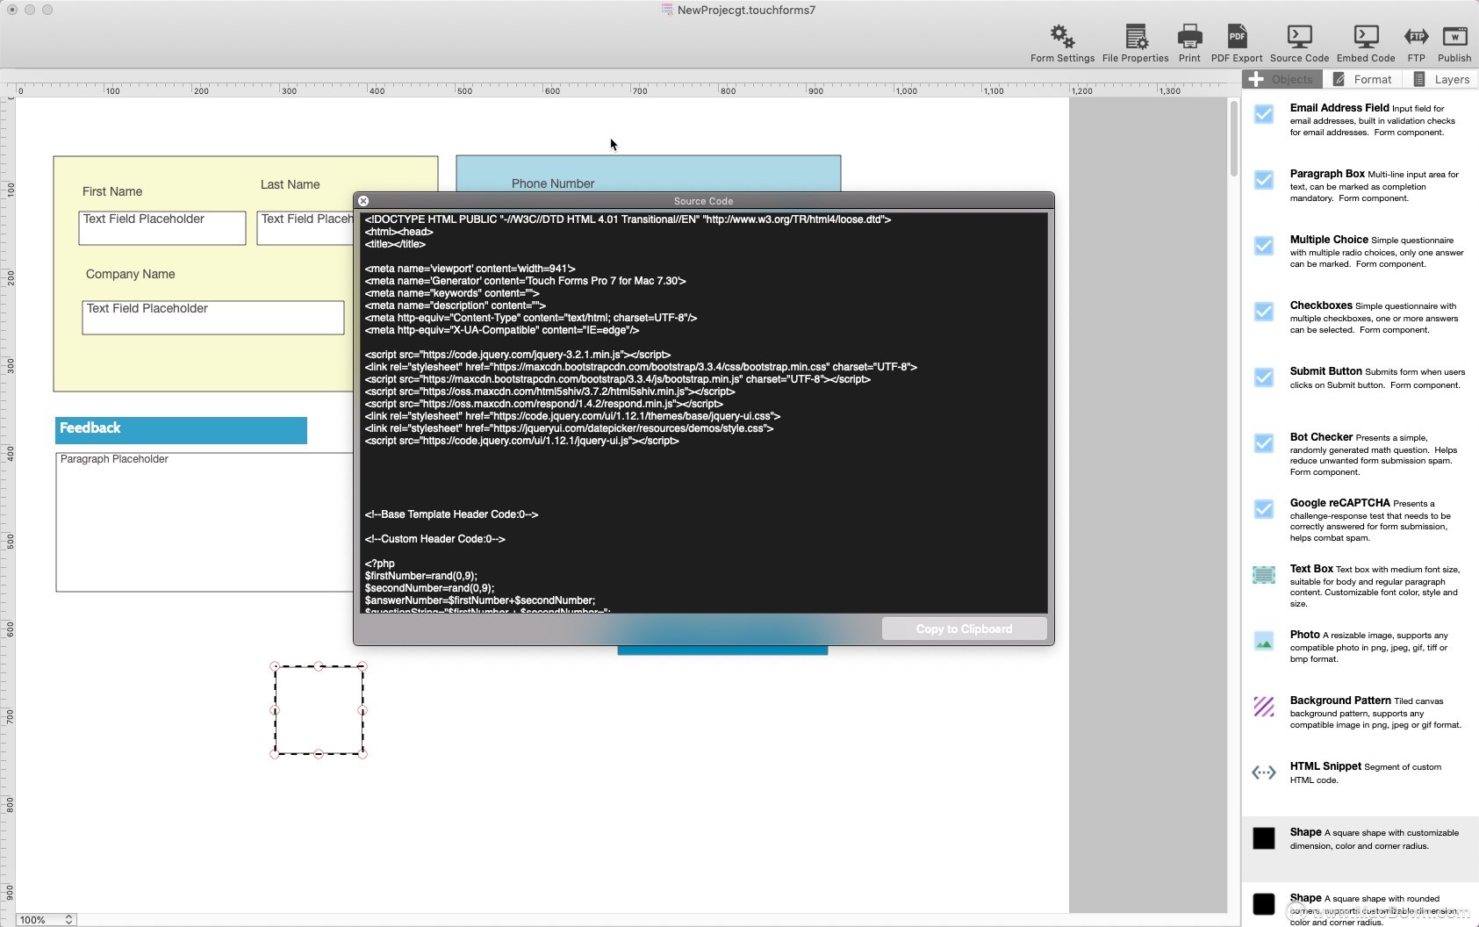Open the Format tab
The width and height of the screenshot is (1479, 927).
pos(1364,79)
